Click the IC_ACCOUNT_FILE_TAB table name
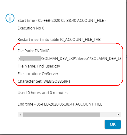This screenshot has height=135, width=127. coord(80,40)
